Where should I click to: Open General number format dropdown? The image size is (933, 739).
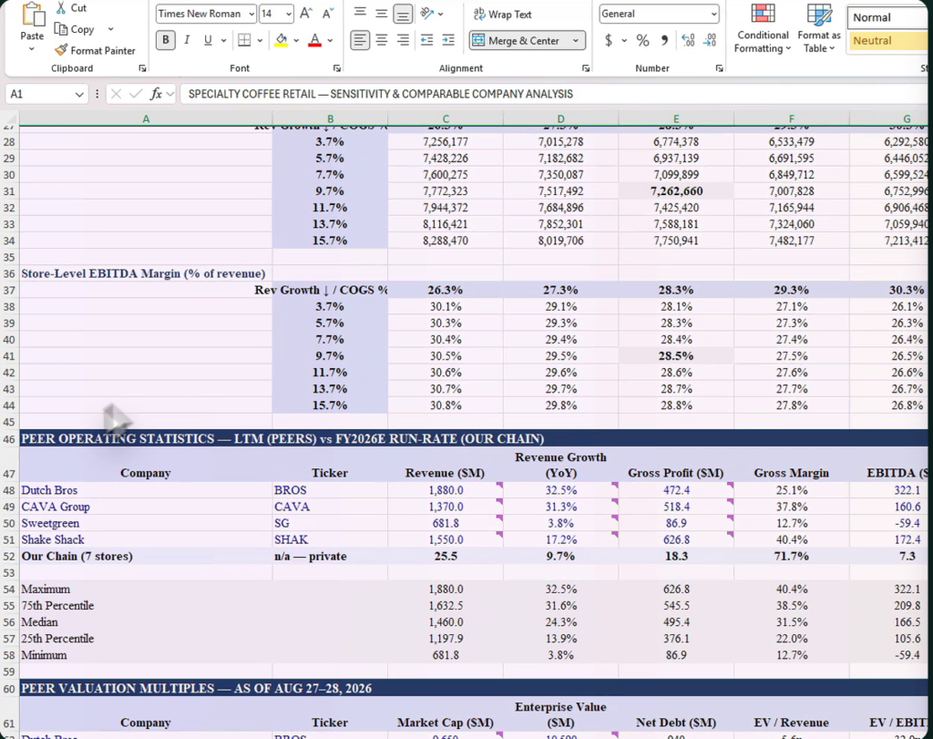pos(713,14)
